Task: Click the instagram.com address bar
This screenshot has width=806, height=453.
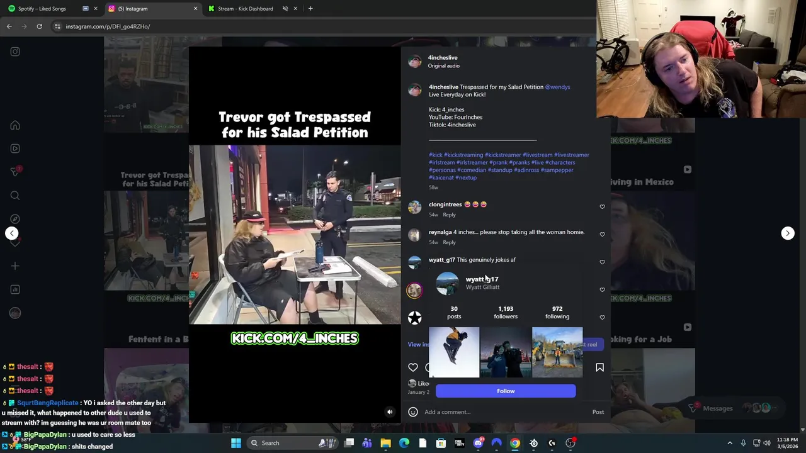Action: pos(321,26)
